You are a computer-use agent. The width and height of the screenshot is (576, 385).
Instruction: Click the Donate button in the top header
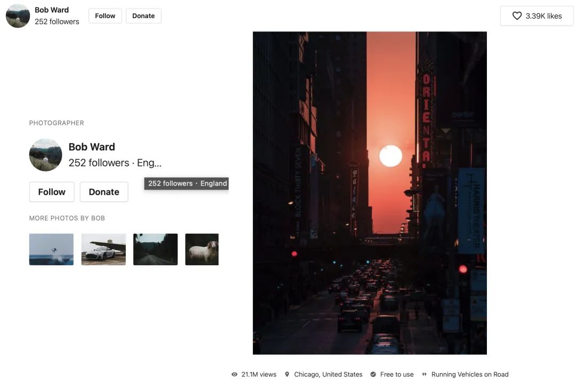pyautogui.click(x=143, y=16)
